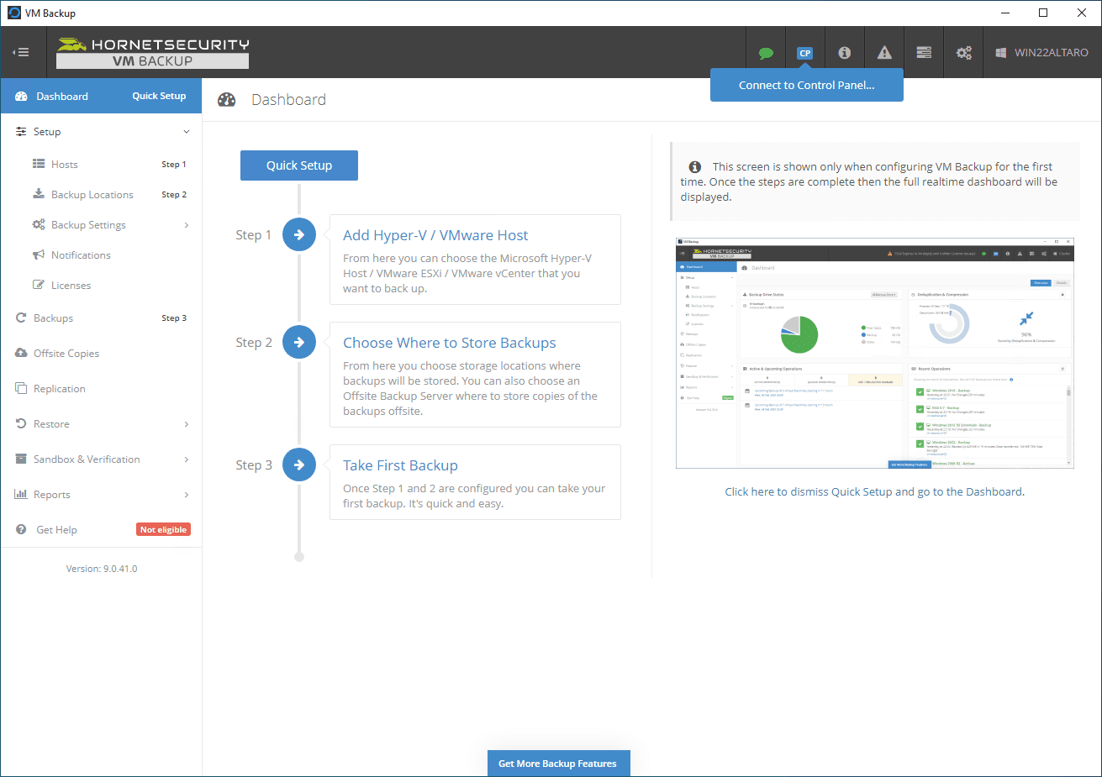The width and height of the screenshot is (1102, 777).
Task: Click the blue Quick Setup button
Action: click(x=299, y=165)
